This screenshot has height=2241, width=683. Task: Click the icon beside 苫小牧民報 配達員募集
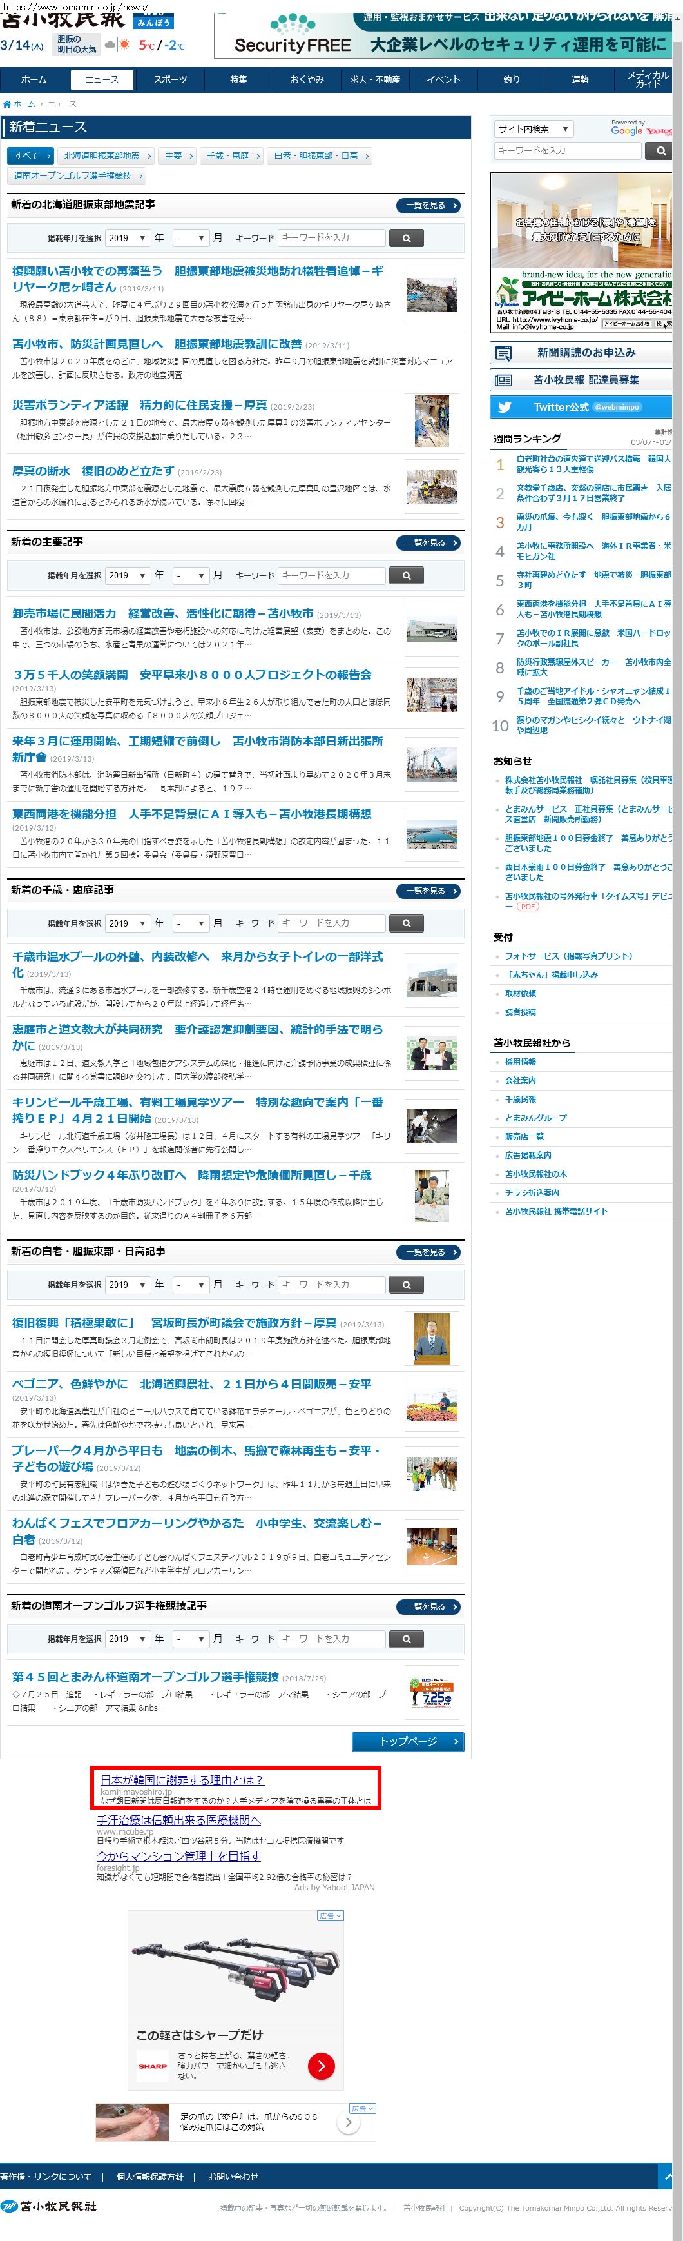pyautogui.click(x=503, y=379)
